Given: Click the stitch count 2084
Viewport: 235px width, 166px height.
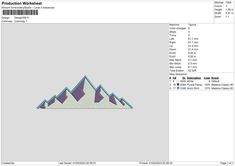Looking at the screenshot, I should tap(183, 85).
